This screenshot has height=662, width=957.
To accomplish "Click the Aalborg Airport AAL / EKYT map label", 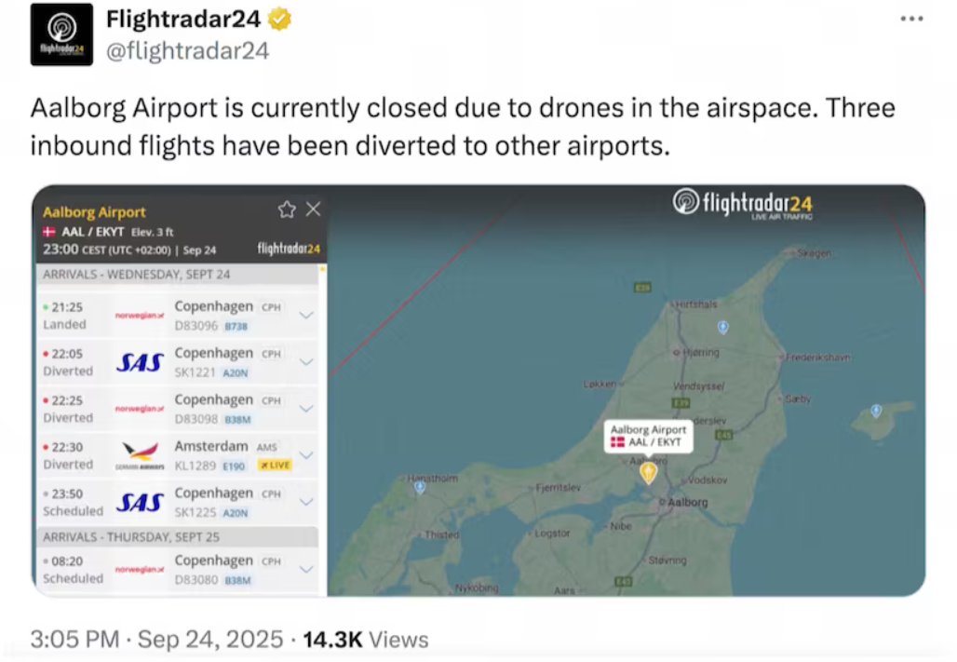I will click(x=648, y=436).
